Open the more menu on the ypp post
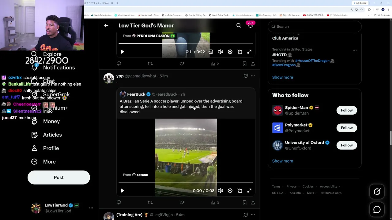392x220 pixels. 253,76
